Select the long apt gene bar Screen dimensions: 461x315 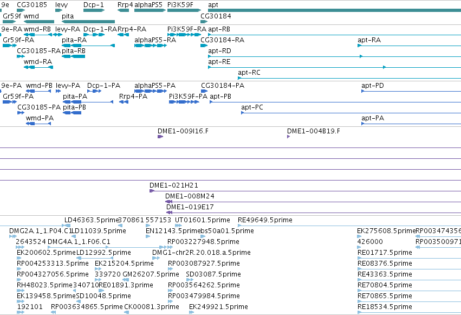click(334, 10)
